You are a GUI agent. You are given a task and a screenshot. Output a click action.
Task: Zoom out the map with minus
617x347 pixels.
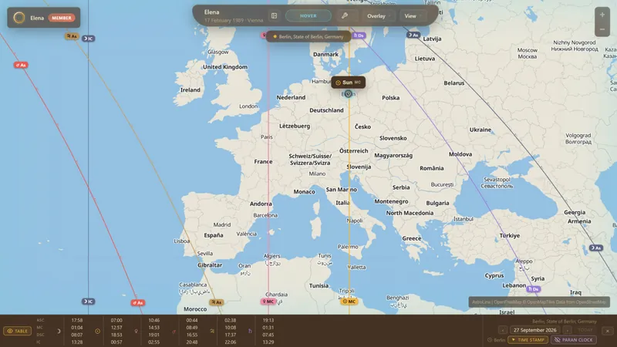pyautogui.click(x=602, y=29)
